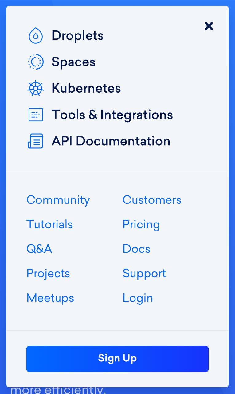
Task: Click the Tools & Integrations panel icon
Action: coord(36,115)
